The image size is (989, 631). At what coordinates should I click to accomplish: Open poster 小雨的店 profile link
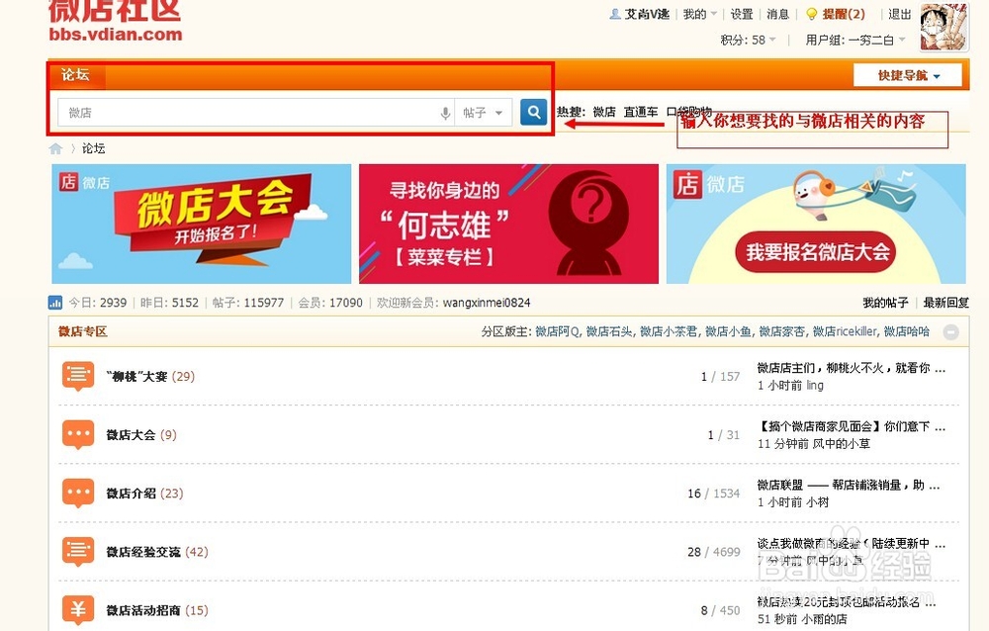[x=824, y=619]
